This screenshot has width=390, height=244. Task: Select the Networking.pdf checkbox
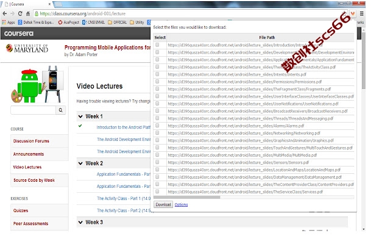pyautogui.click(x=157, y=133)
